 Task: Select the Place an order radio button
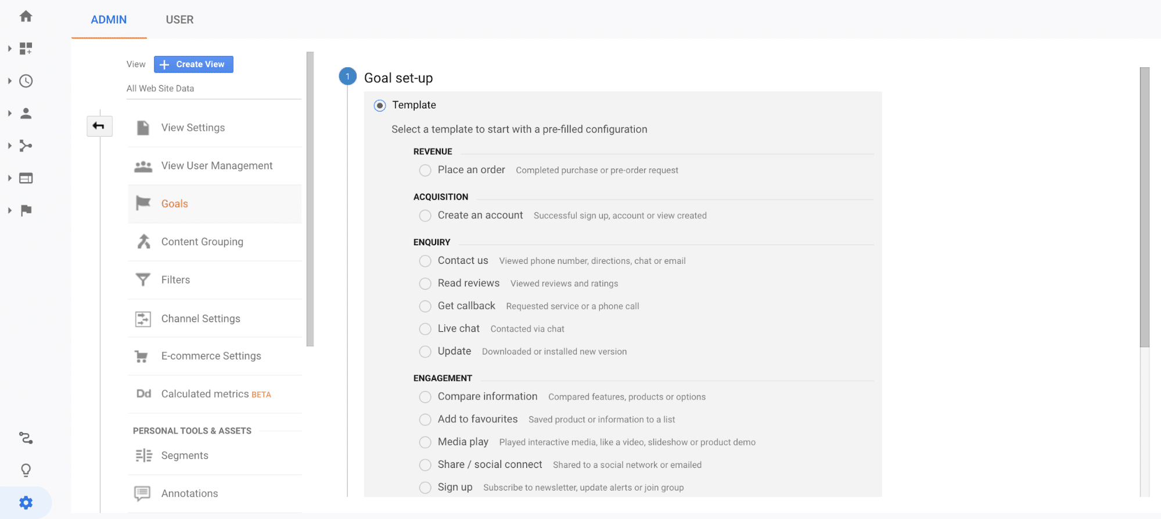coord(425,170)
